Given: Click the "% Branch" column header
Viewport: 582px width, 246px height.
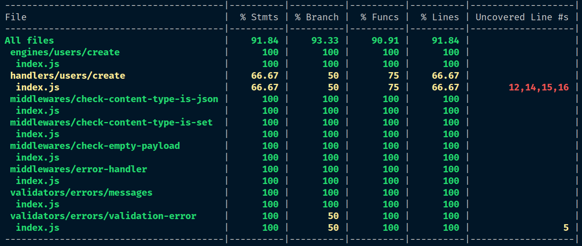Looking at the screenshot, I should [317, 17].
